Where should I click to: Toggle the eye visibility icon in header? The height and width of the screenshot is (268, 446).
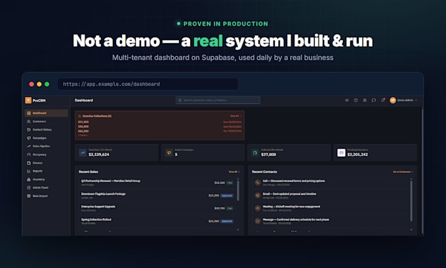tap(347, 100)
